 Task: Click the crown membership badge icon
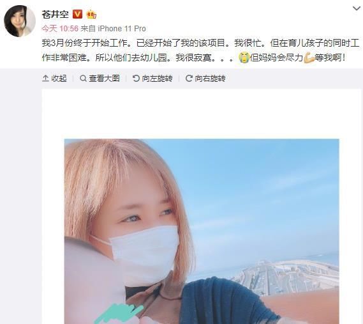pyautogui.click(x=91, y=15)
